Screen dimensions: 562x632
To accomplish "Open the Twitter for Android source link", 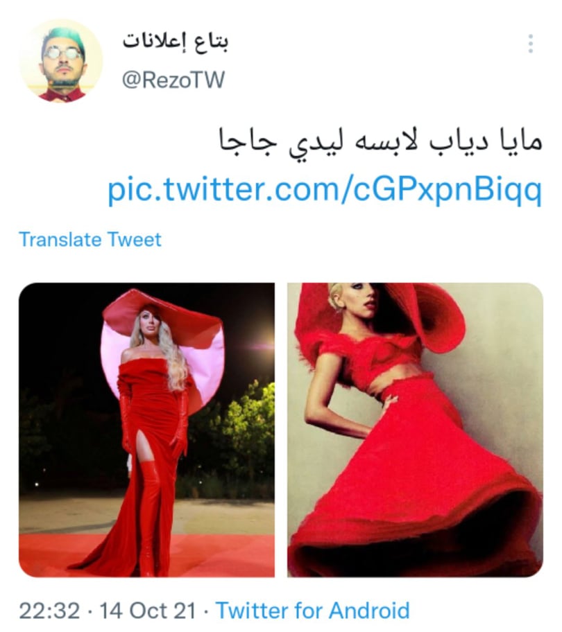I will tap(313, 611).
